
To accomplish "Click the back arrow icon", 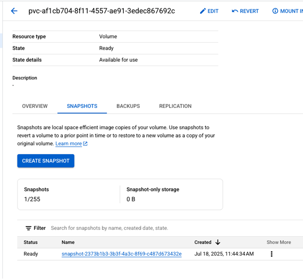I will pos(14,11).
